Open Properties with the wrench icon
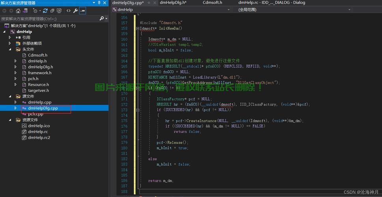 coord(75,11)
